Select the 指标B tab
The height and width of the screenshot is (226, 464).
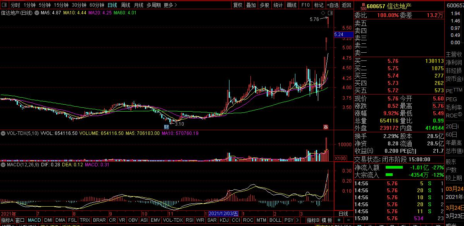313,221
